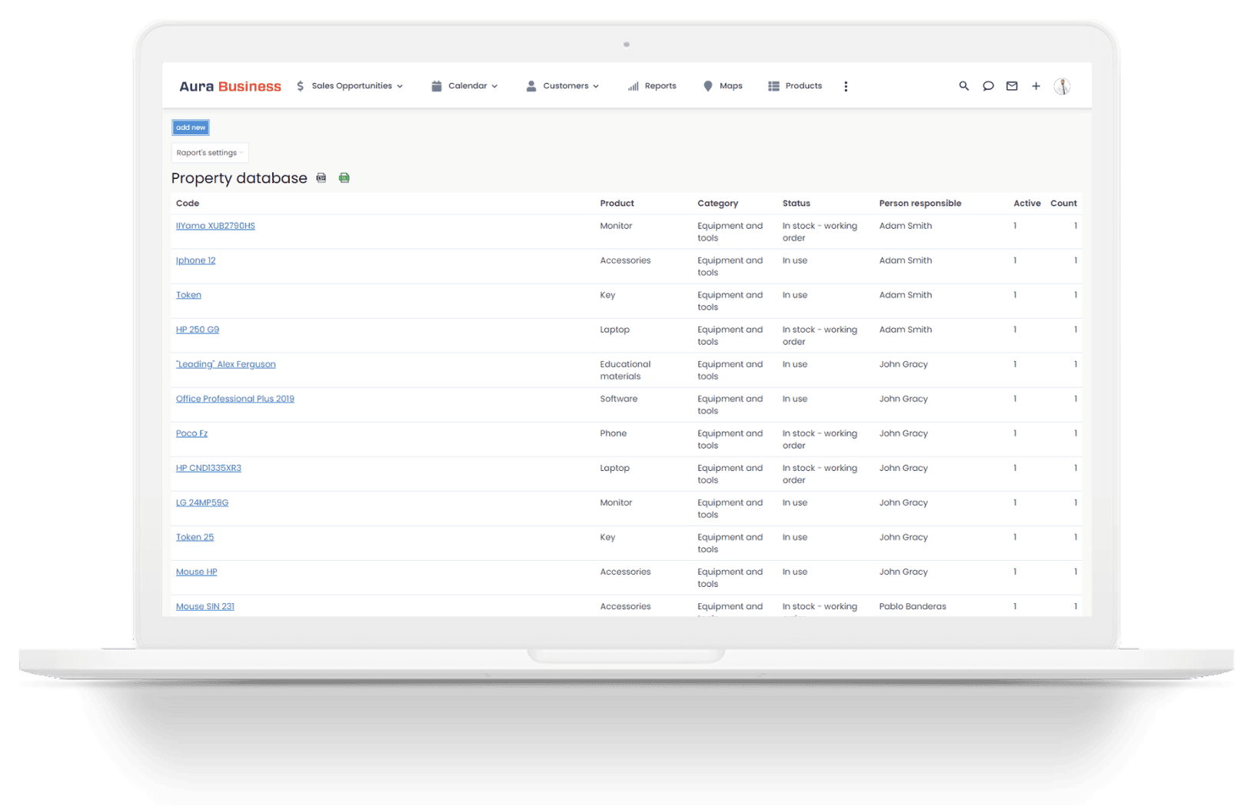Open the Iphone 12 record link

point(195,260)
